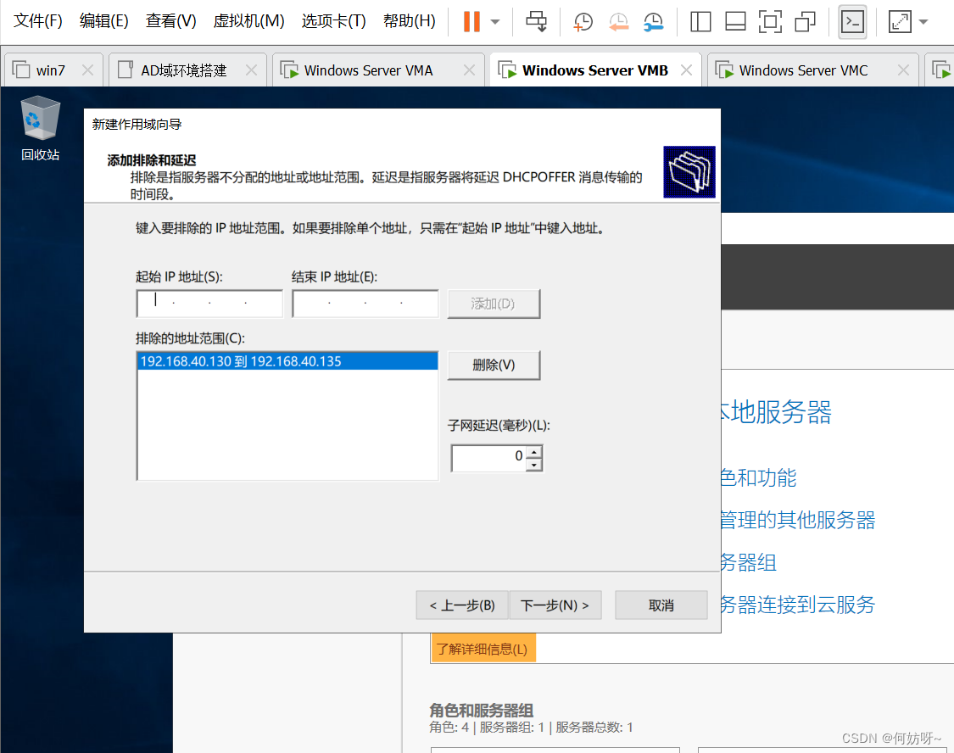Switch to the Windows Server VMC tab
This screenshot has height=753, width=954.
tap(803, 70)
